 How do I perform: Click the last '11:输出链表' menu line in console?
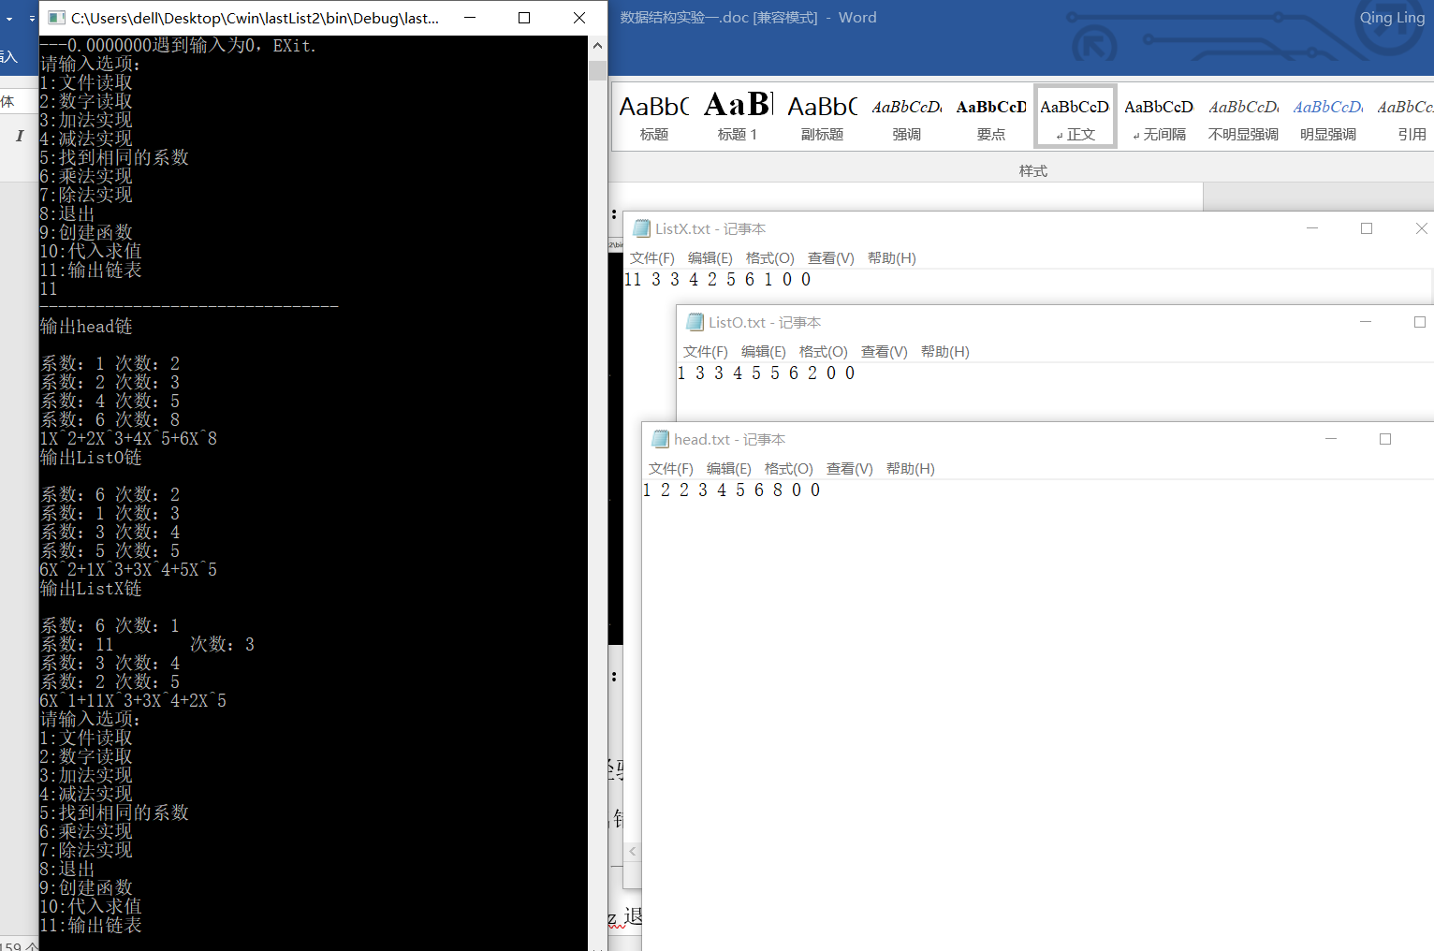coord(91,926)
